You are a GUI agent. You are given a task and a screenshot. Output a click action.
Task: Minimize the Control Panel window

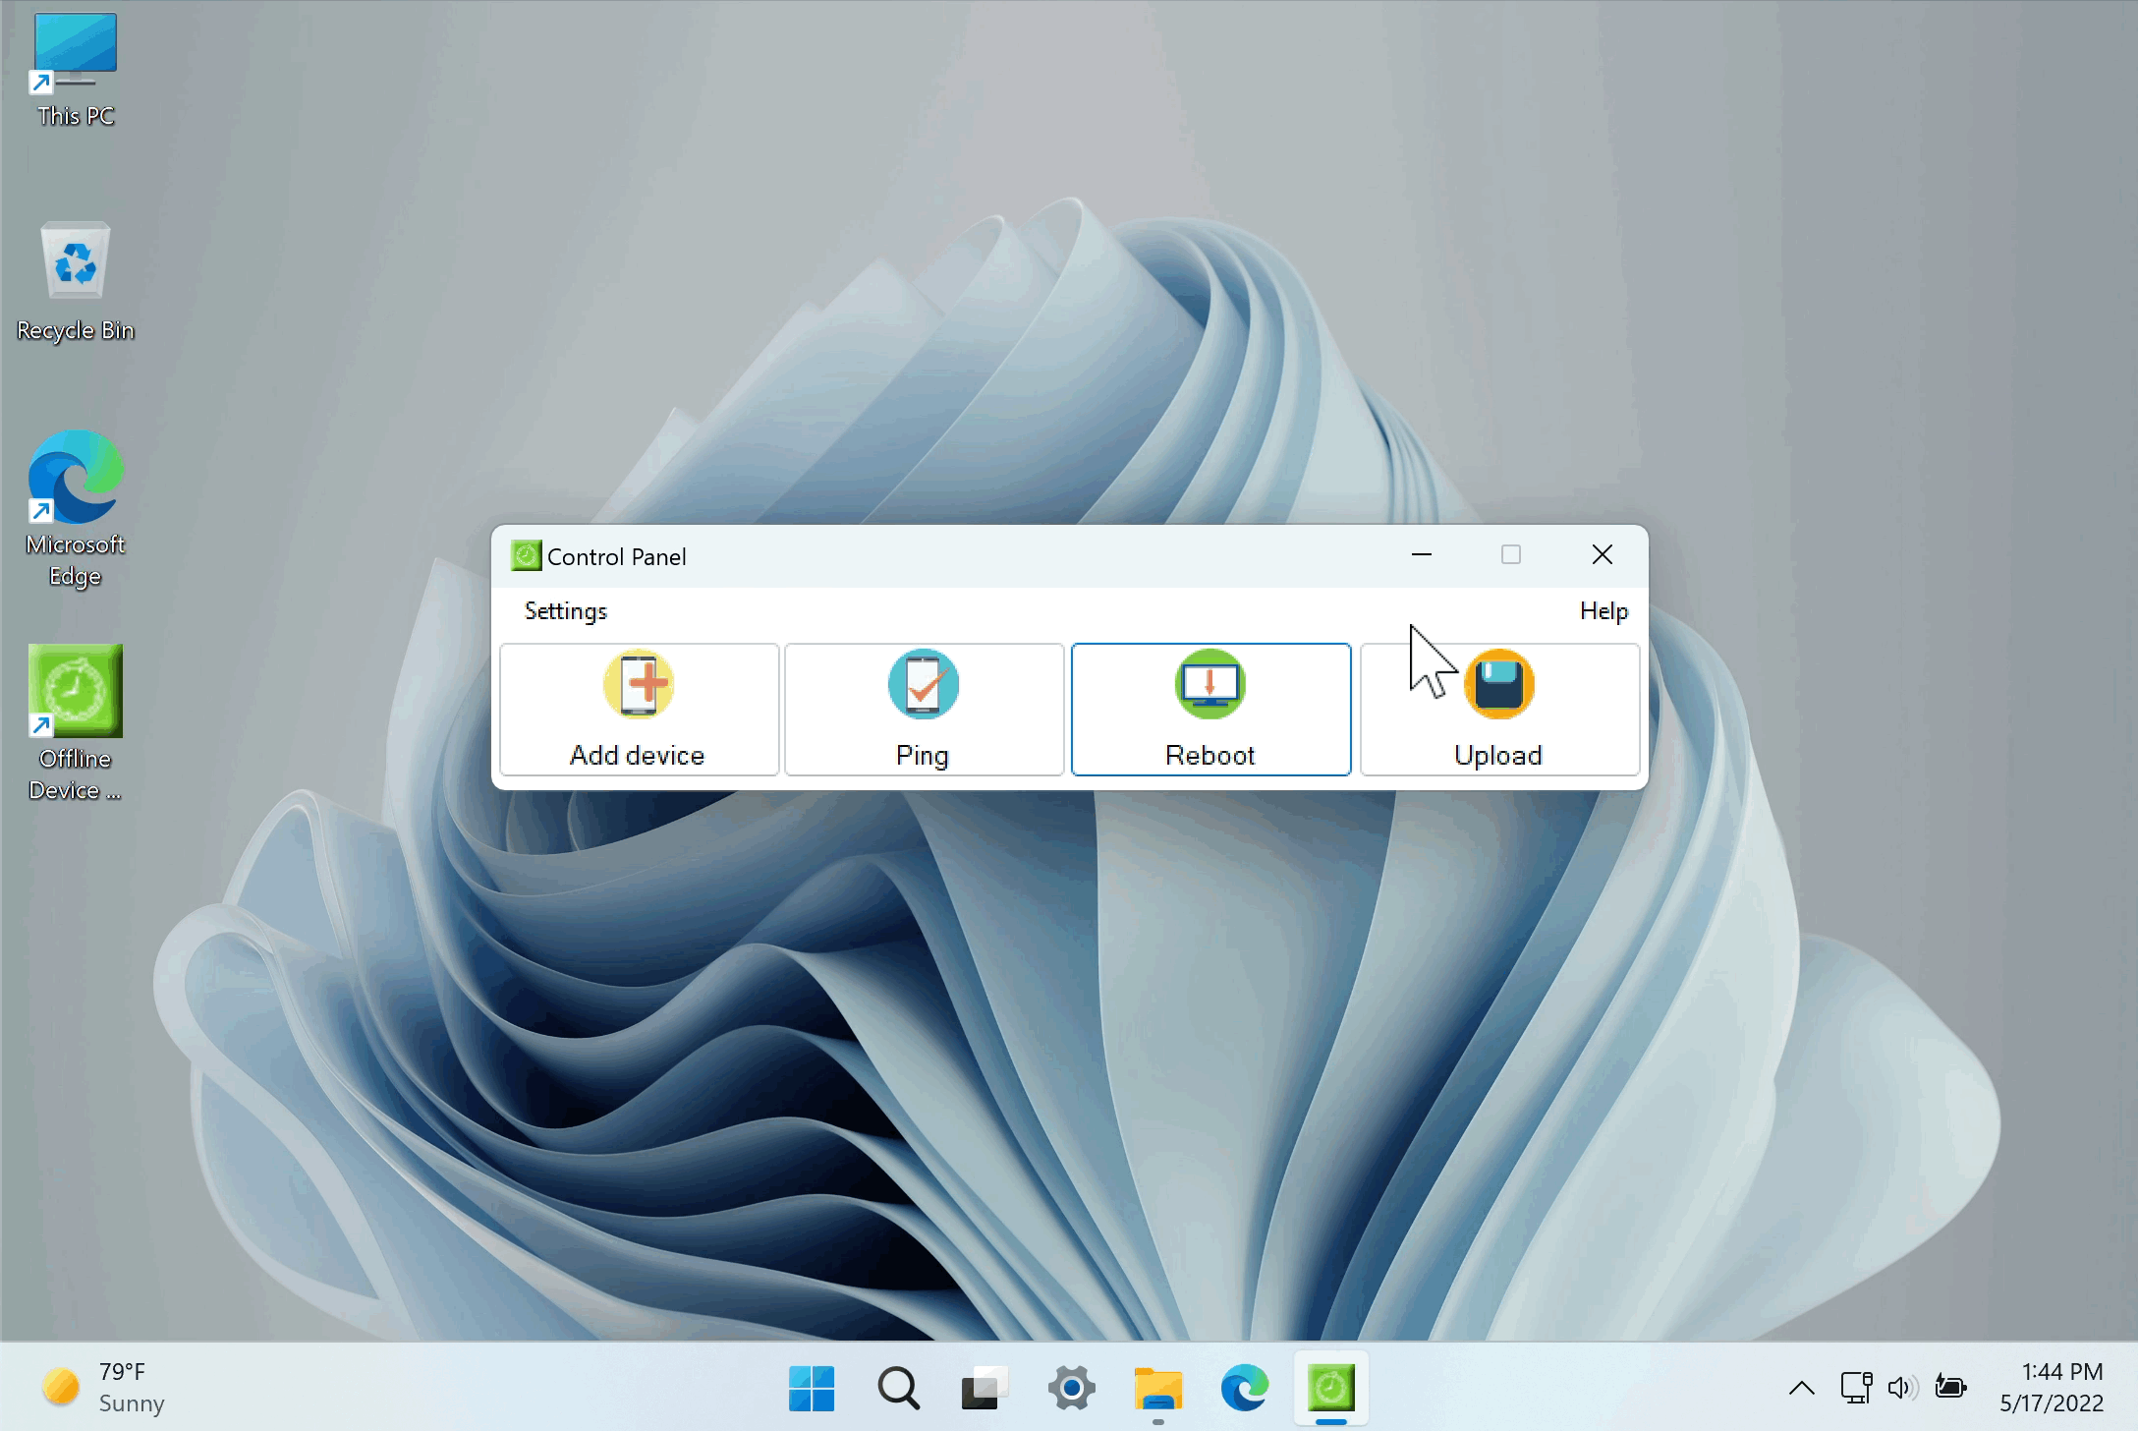1421,555
